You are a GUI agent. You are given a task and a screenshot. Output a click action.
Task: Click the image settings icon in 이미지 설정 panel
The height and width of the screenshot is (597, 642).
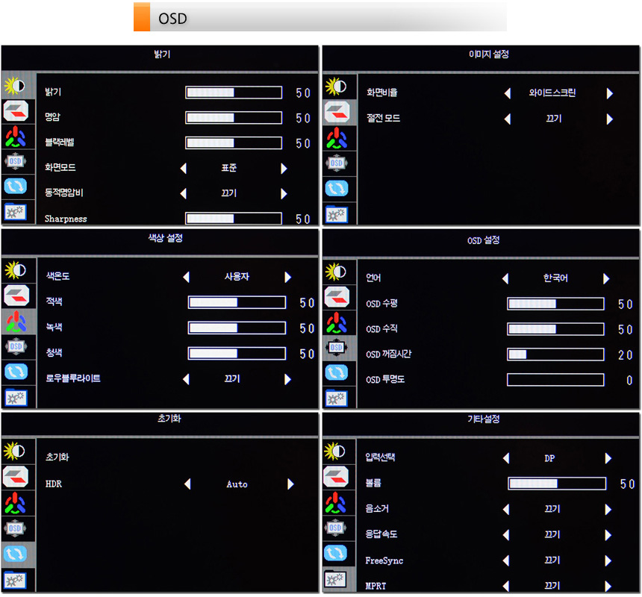(336, 112)
